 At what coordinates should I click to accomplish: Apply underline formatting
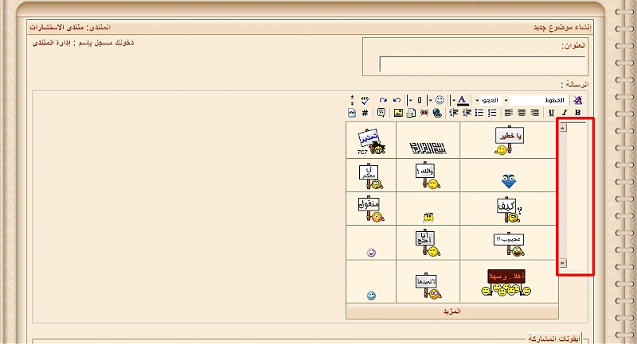click(x=551, y=113)
